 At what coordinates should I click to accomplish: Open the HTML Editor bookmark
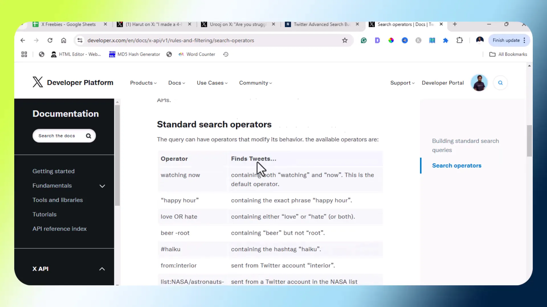[76, 54]
